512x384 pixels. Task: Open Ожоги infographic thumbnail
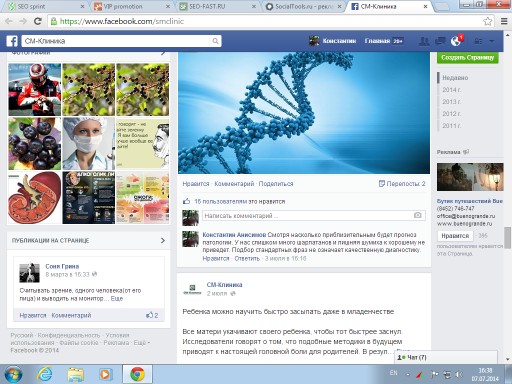pyautogui.click(x=142, y=197)
